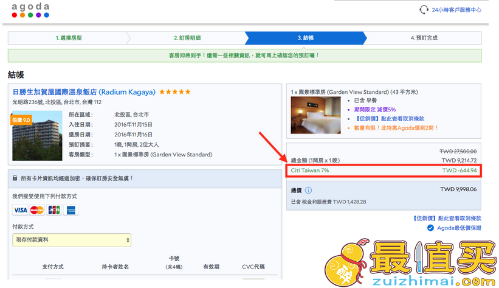Click the padlock security icon
The width and height of the screenshot is (499, 288).
click(15, 178)
